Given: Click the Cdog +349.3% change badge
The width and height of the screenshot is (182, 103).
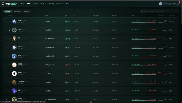Looking at the screenshot, I should tap(68, 39).
